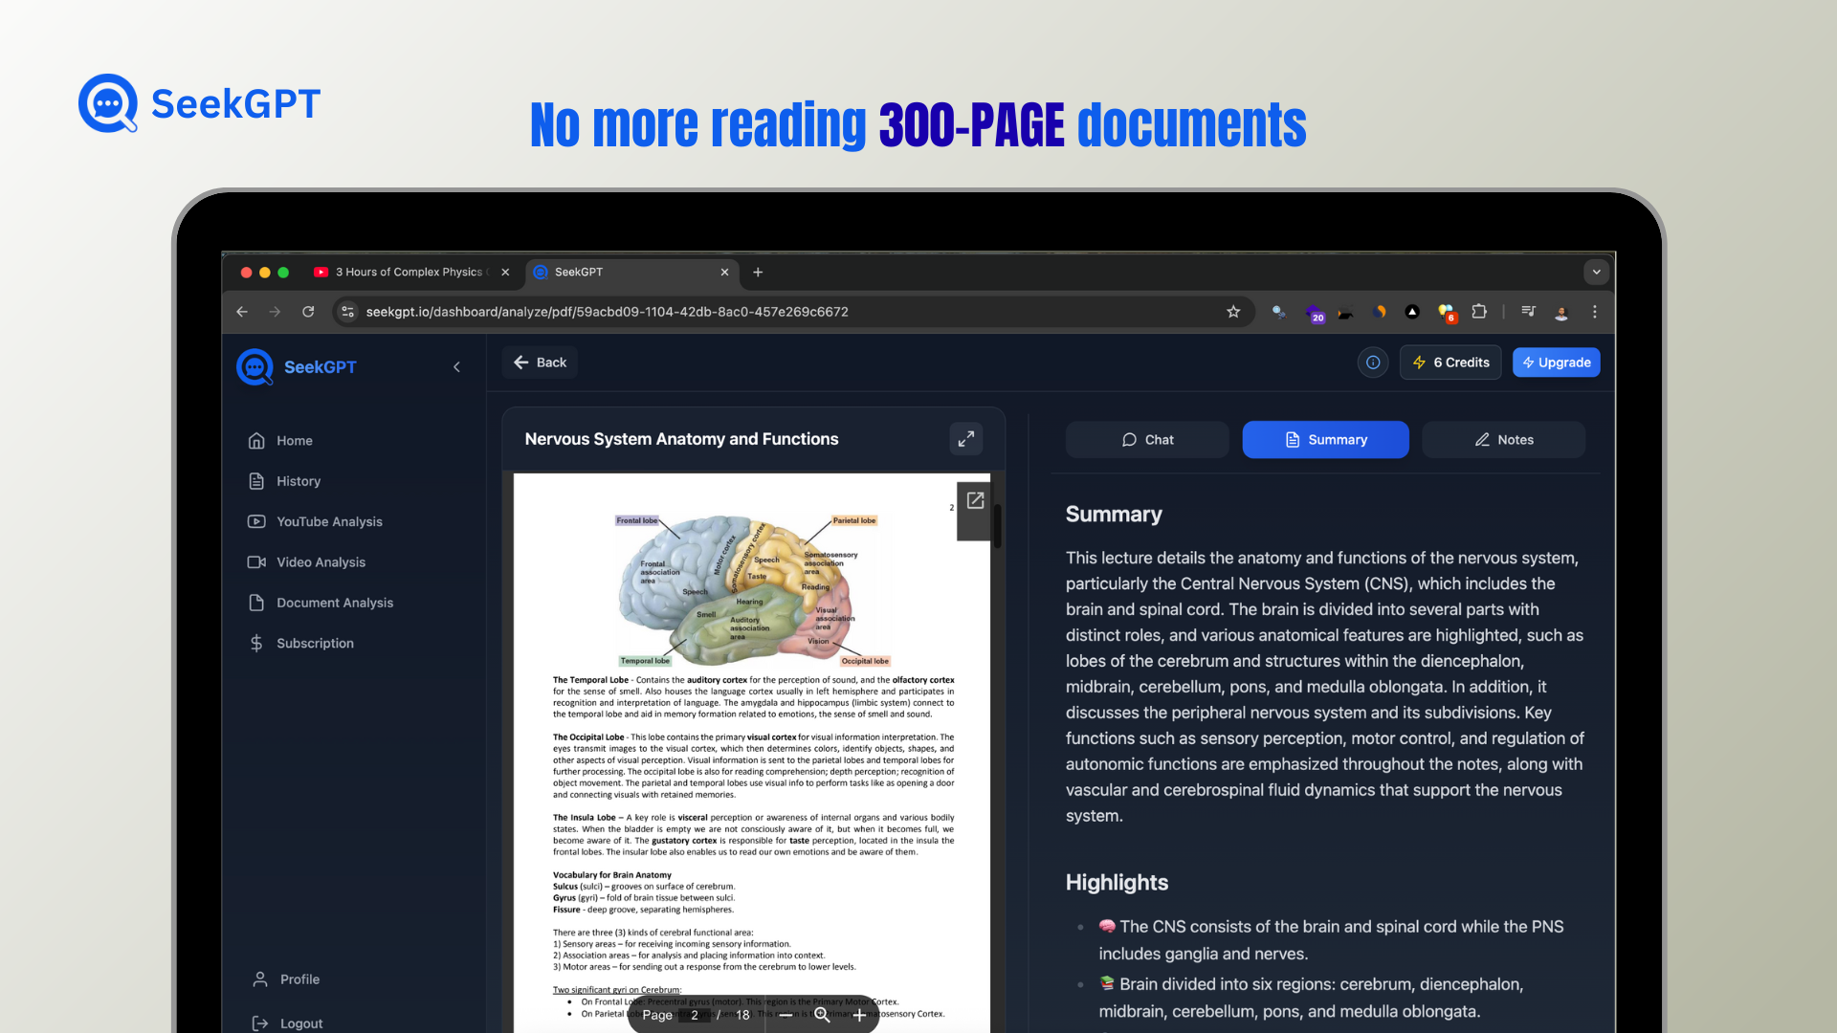This screenshot has width=1837, height=1033.
Task: Zoom in the PDF with the plus button
Action: click(859, 1016)
